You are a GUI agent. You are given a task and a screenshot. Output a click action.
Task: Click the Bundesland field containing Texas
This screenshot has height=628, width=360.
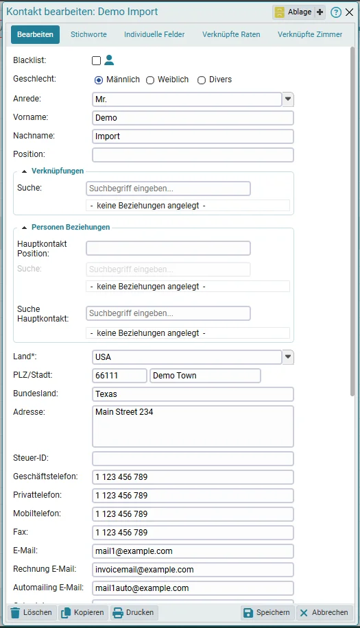pyautogui.click(x=193, y=394)
